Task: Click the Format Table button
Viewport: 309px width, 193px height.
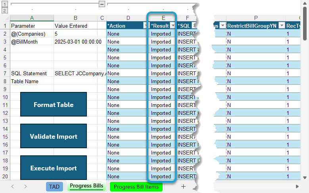Action: (54, 104)
